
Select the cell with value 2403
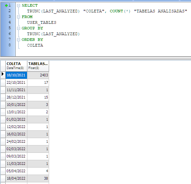click(x=38, y=75)
